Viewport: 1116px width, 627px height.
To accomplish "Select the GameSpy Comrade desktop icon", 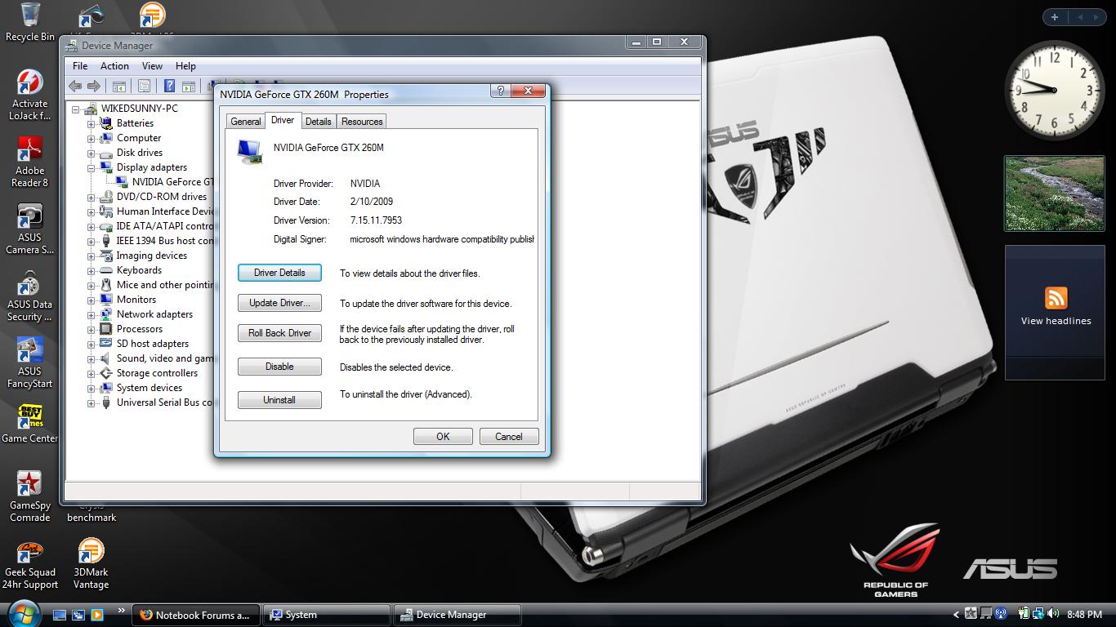I will (30, 497).
